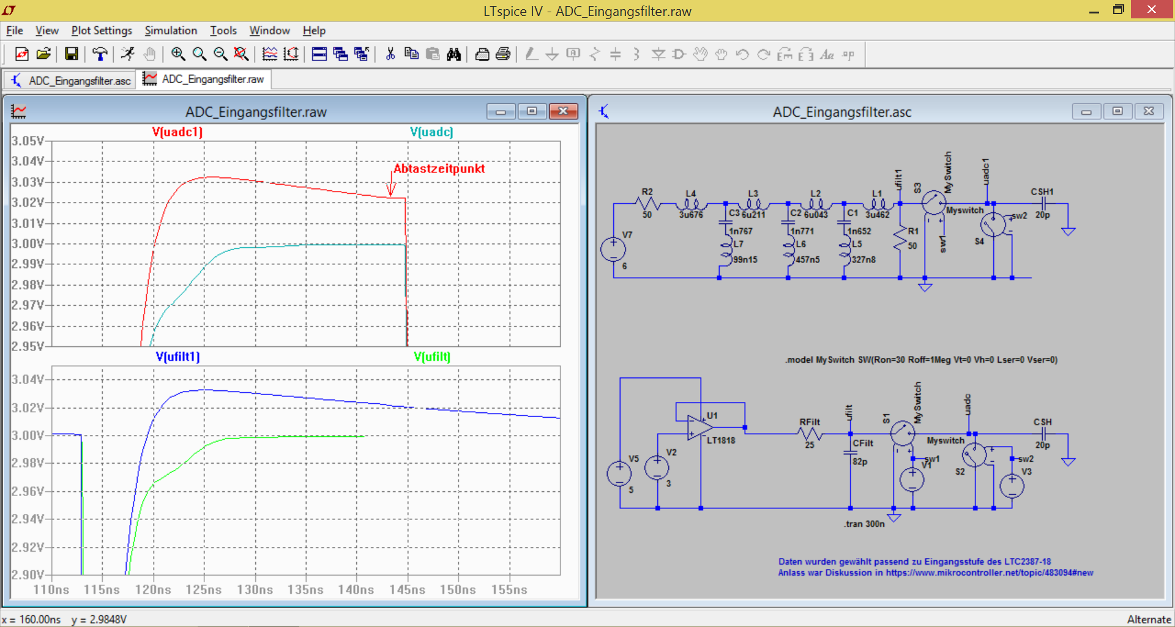Click the Place component gate icon
Viewport: 1175px width, 627px height.
click(679, 54)
